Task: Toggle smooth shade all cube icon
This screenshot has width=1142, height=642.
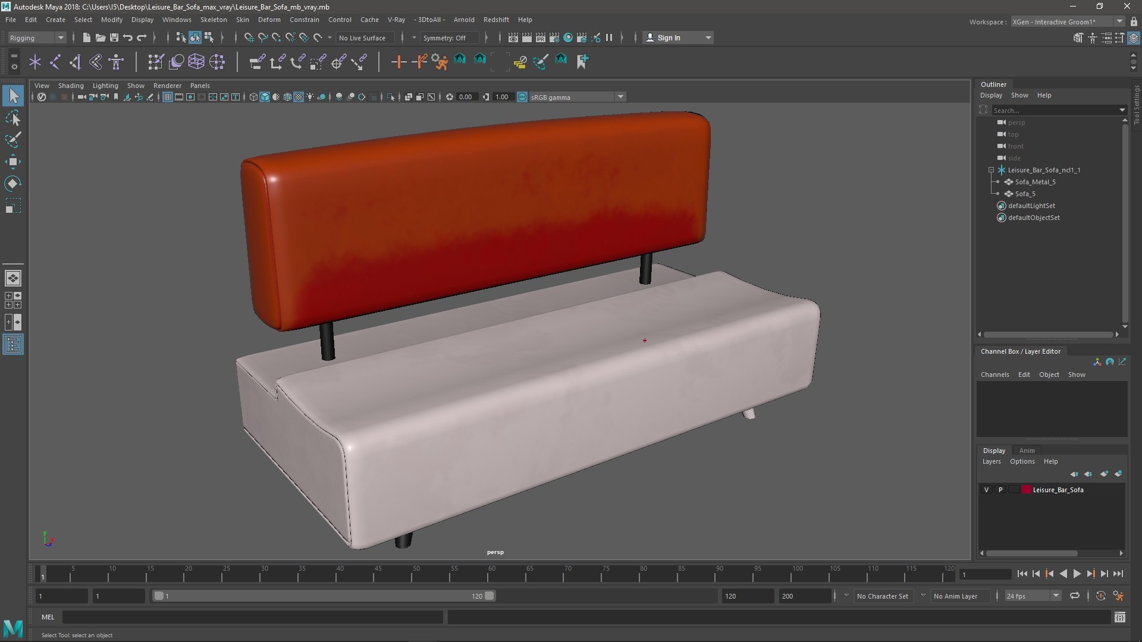Action: (265, 97)
